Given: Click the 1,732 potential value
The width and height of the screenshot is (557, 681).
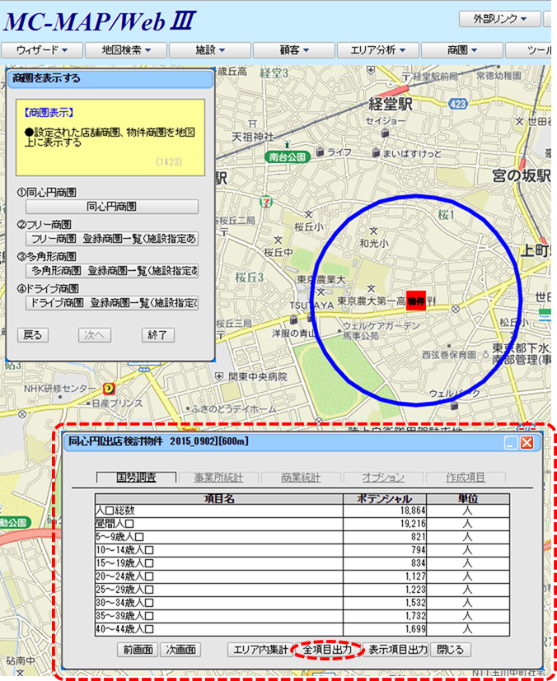Looking at the screenshot, I should coord(415,616).
